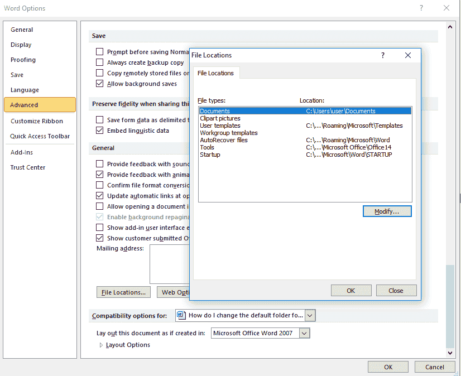Enable Always create backup copy
Viewport: 461px width, 376px height.
tap(100, 62)
